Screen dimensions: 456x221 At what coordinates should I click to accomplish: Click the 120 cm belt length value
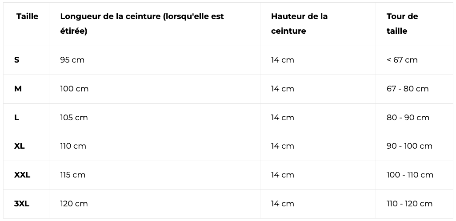[x=74, y=204]
